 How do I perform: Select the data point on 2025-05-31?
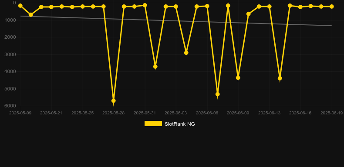coord(145,5)
